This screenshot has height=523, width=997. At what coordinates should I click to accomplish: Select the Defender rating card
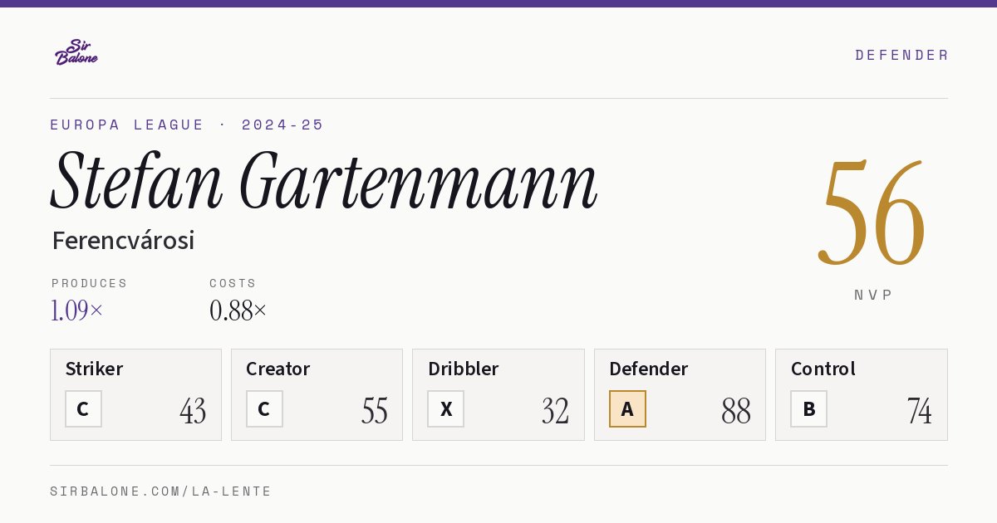click(x=680, y=394)
